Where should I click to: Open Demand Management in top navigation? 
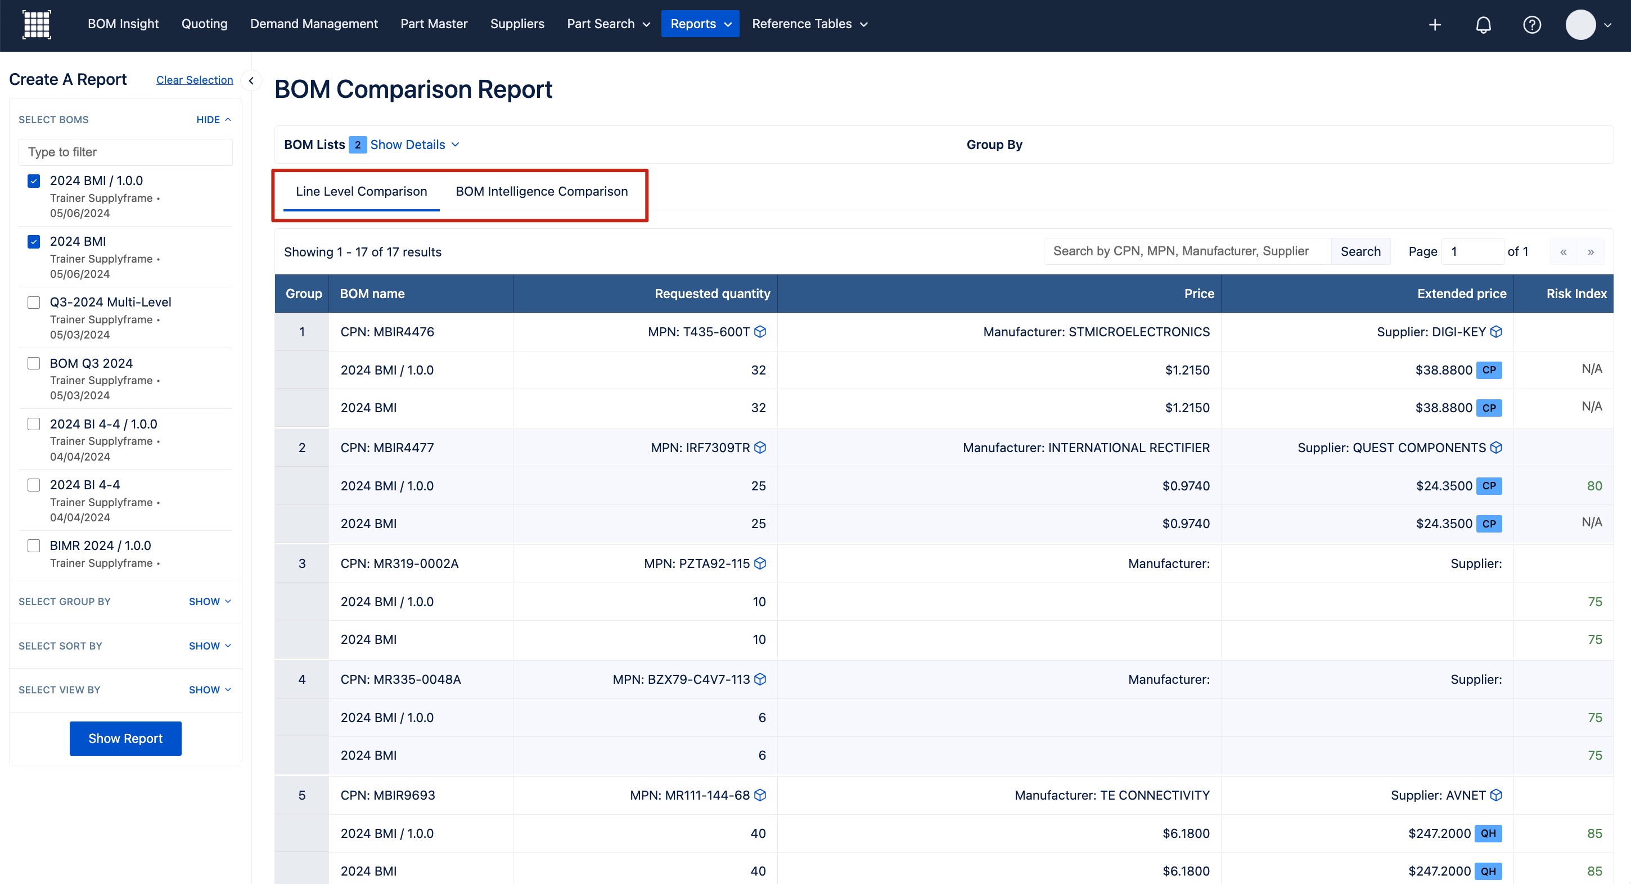tap(314, 24)
